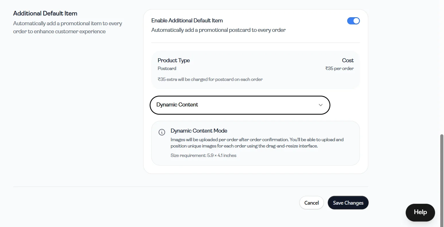Click the Cost label in the product card
This screenshot has width=444, height=227.
pyautogui.click(x=348, y=61)
